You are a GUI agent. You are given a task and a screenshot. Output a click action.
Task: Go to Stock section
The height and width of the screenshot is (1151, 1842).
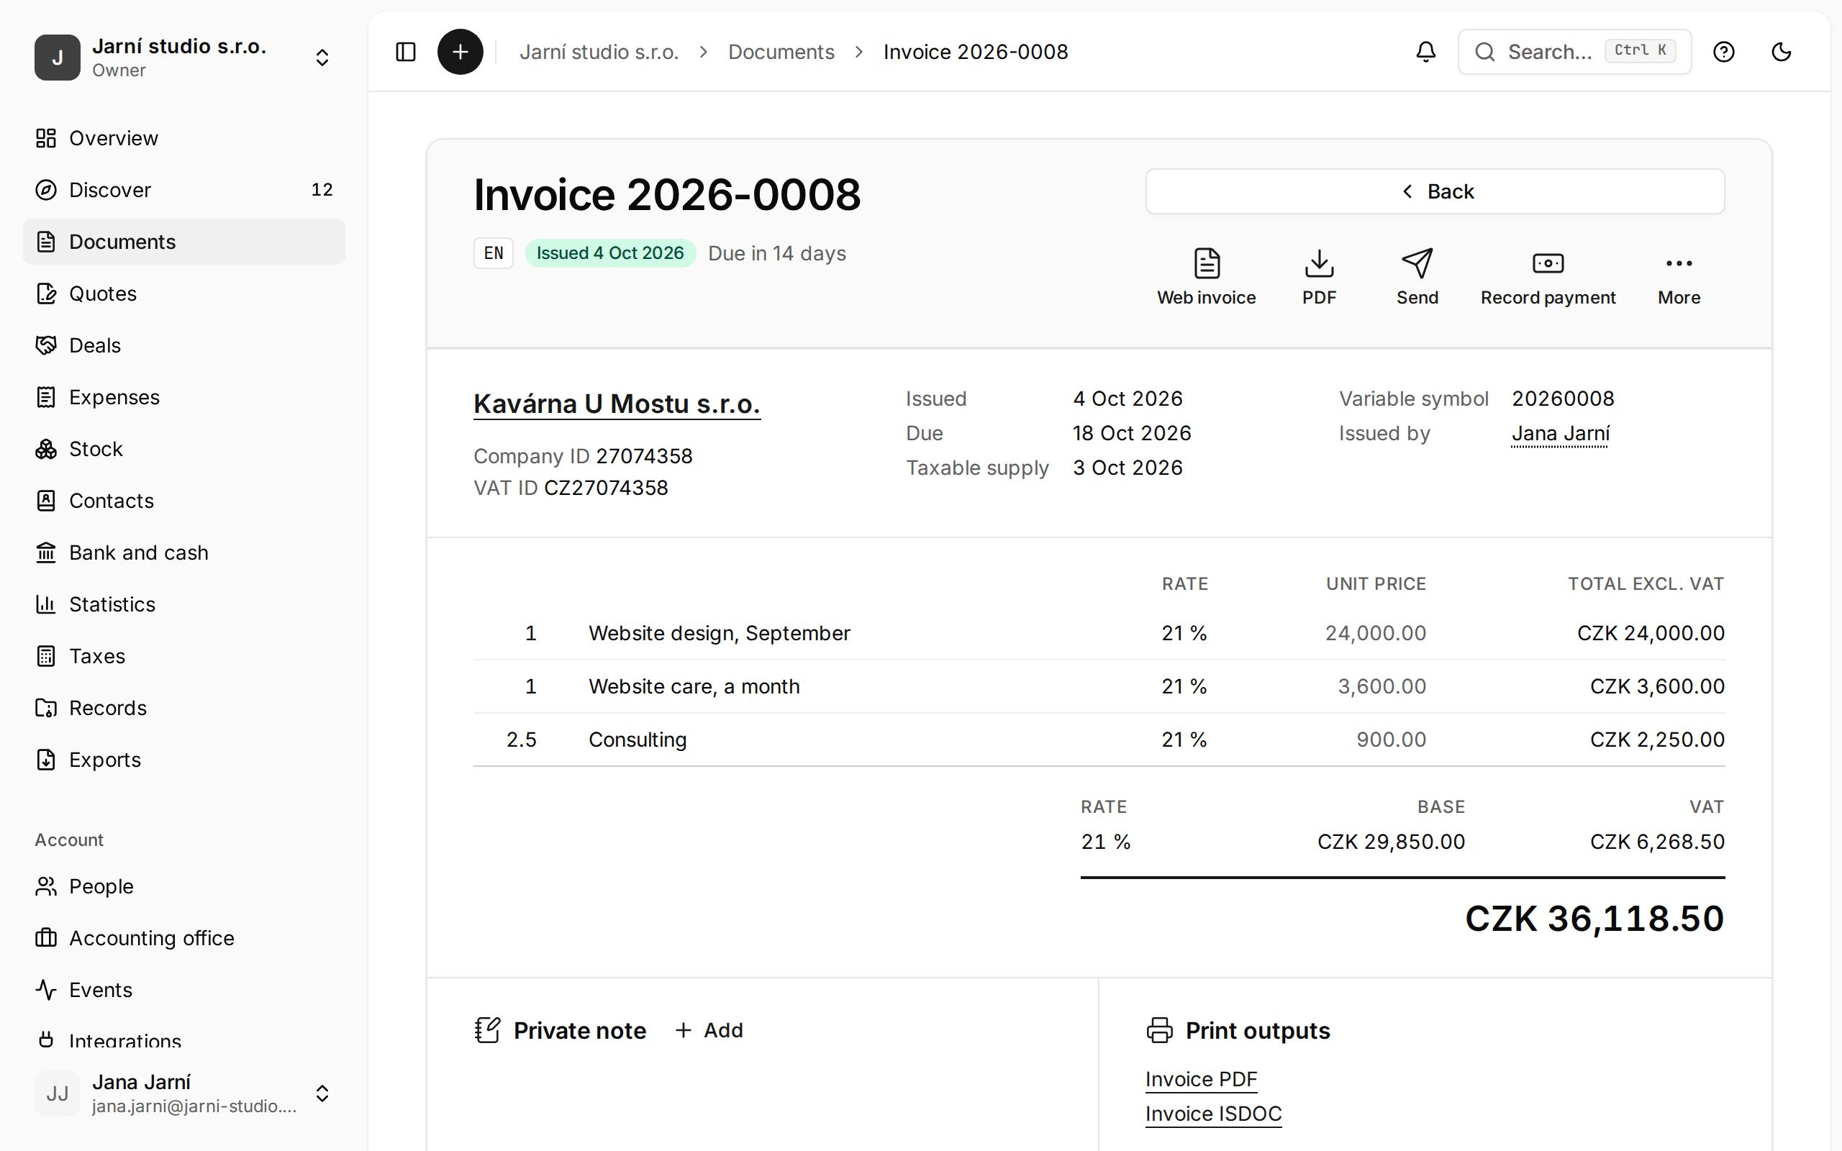tap(184, 448)
